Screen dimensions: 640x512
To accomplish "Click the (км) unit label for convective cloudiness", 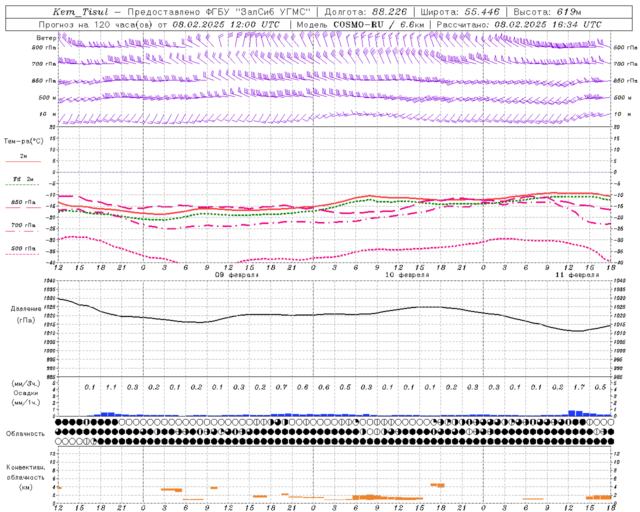I will (25, 487).
